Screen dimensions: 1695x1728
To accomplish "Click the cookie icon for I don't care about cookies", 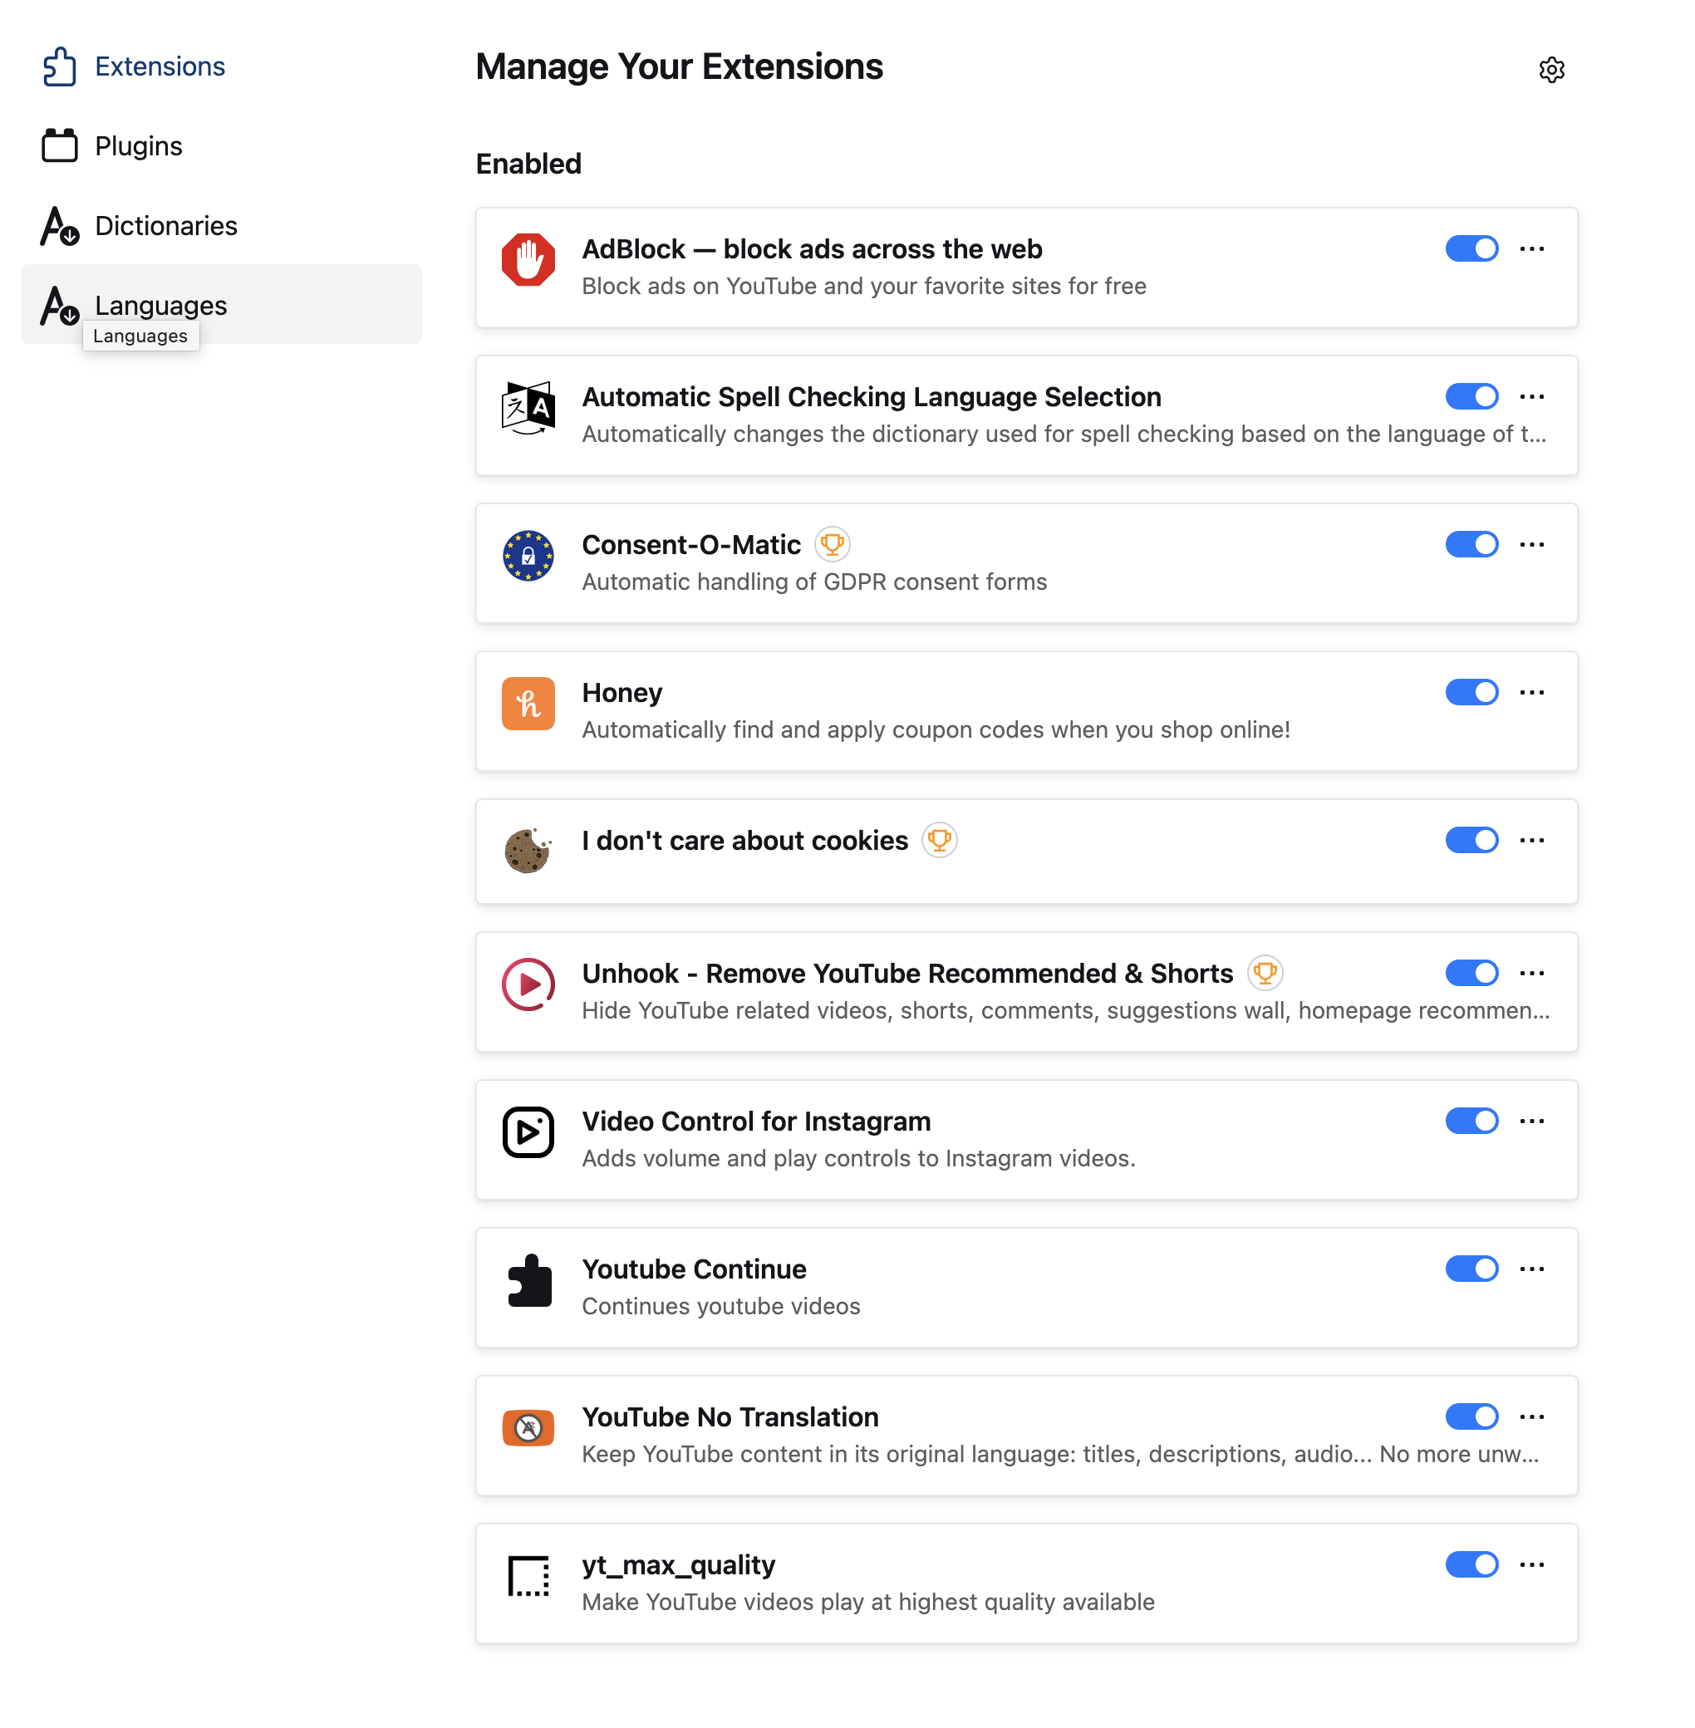I will click(x=528, y=851).
